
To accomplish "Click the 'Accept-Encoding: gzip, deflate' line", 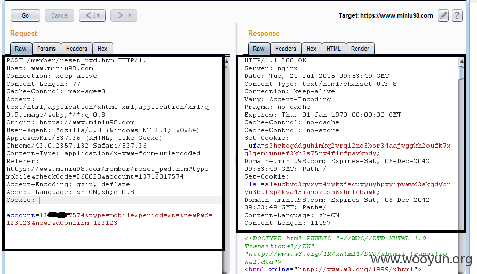I will pos(68,184).
